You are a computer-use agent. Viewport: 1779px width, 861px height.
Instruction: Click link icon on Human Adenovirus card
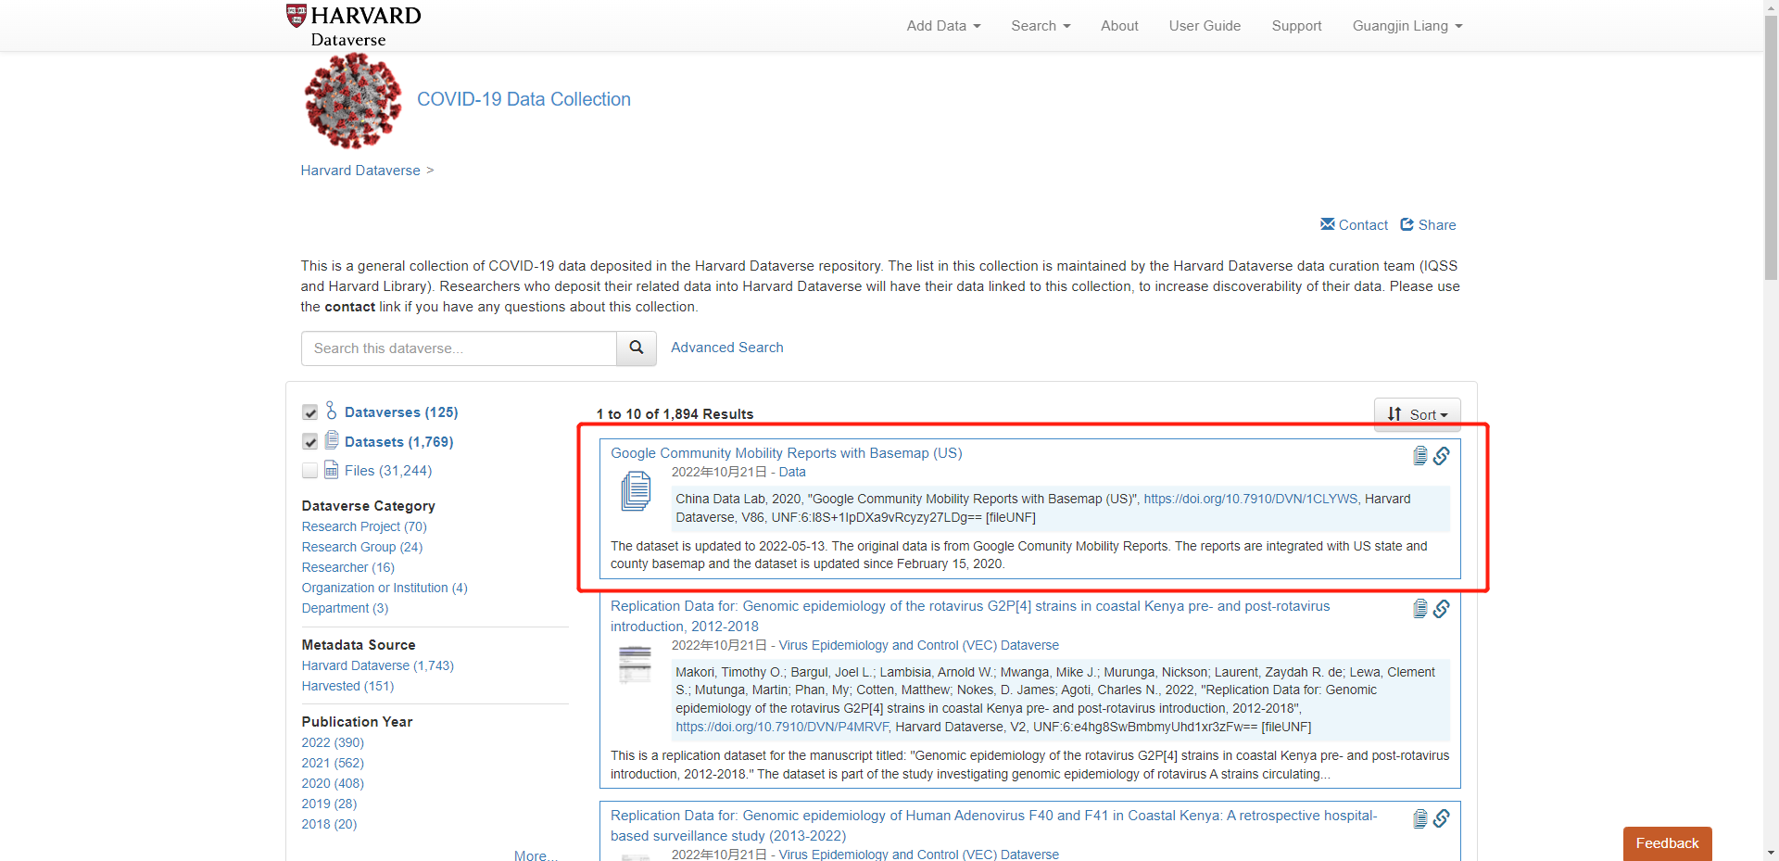pyautogui.click(x=1442, y=818)
